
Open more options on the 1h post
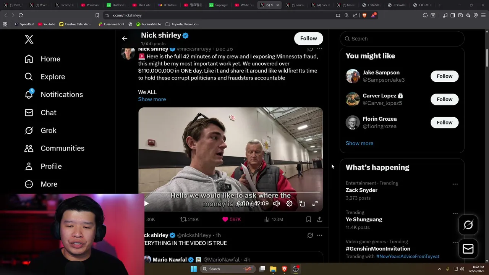pos(319,235)
